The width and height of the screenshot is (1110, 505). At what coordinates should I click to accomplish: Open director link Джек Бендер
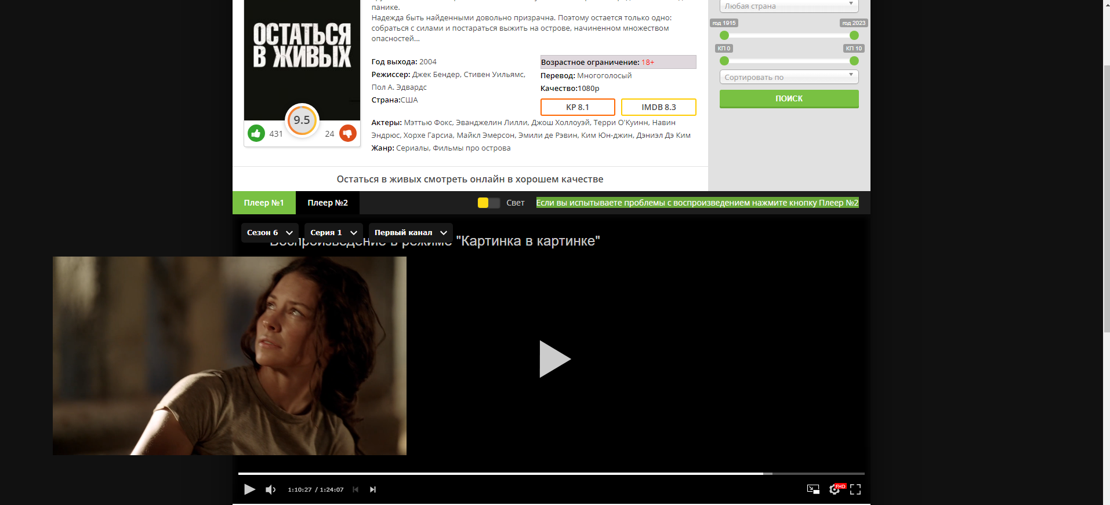(x=436, y=75)
